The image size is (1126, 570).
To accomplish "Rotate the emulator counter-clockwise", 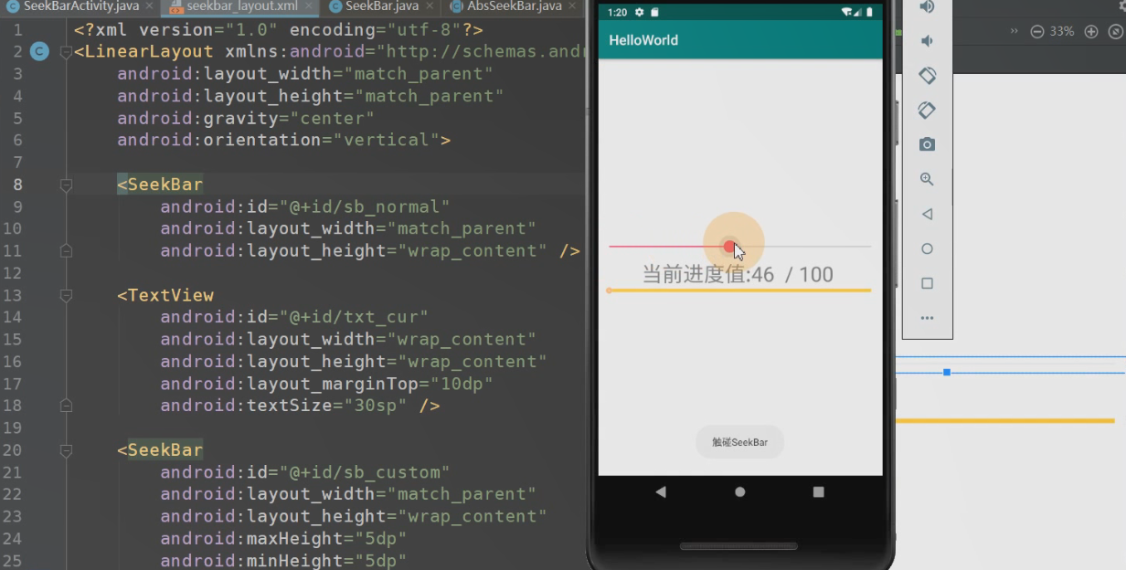I will pos(927,75).
